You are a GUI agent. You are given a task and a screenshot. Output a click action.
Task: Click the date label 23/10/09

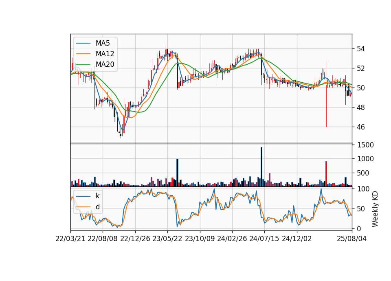(x=200, y=239)
